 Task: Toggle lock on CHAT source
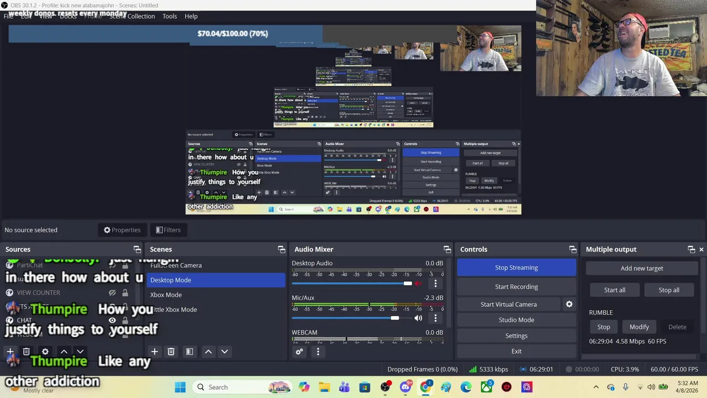(x=125, y=320)
